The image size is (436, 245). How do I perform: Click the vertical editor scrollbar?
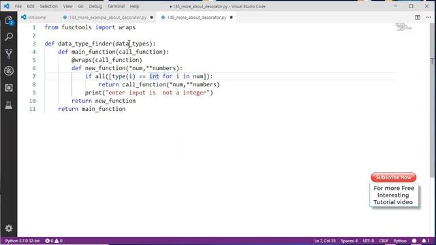coord(432,100)
